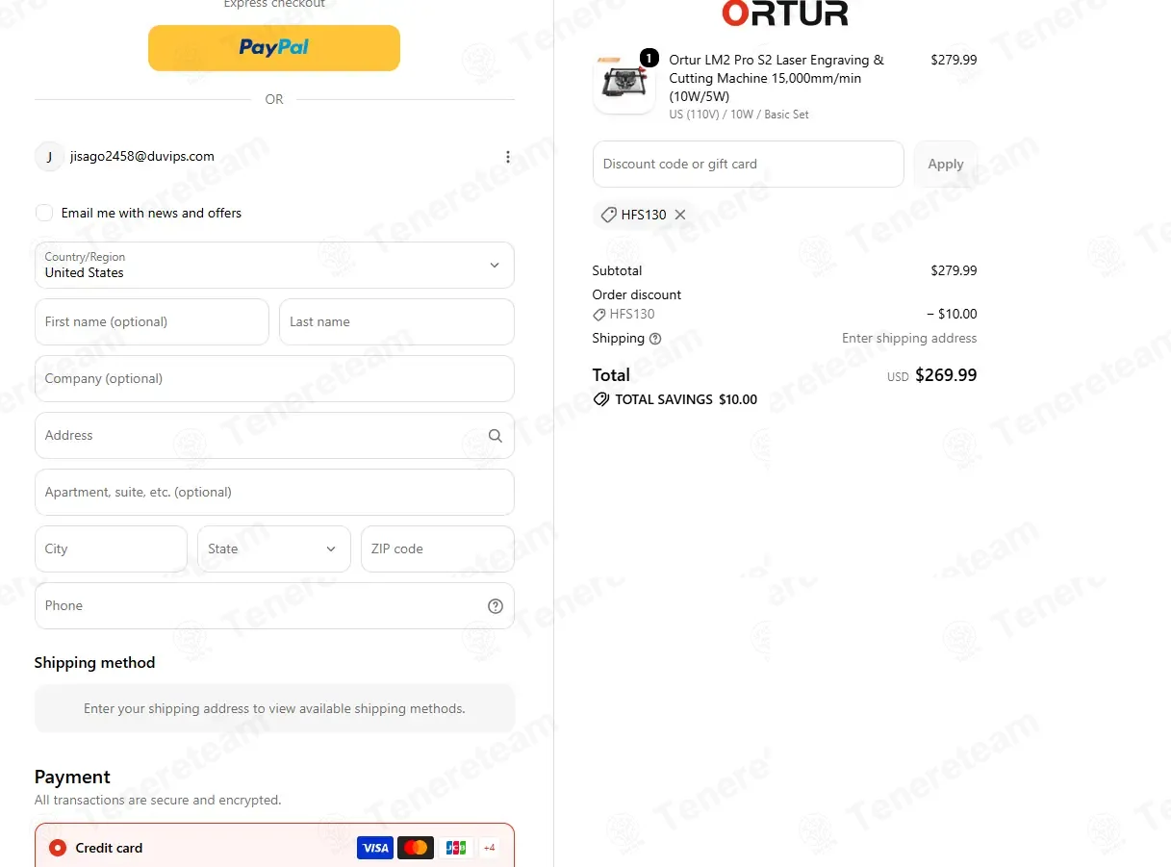
Task: Click into the ZIP code field
Action: [438, 548]
